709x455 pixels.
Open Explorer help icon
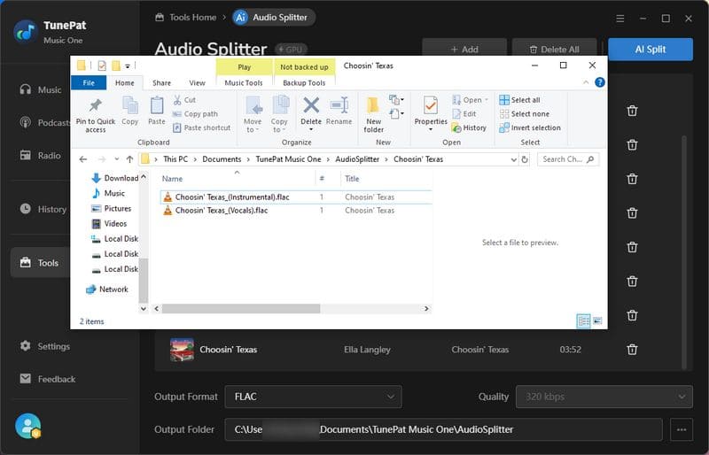point(600,82)
